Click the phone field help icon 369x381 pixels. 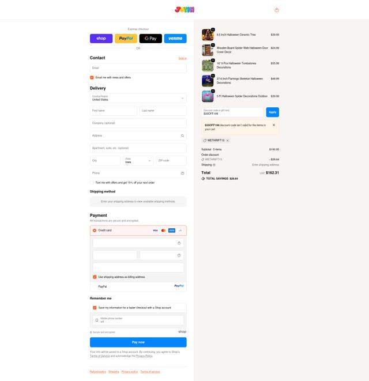(x=182, y=173)
